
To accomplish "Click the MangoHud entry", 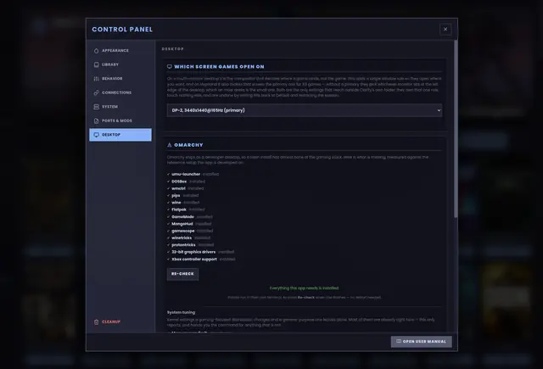I will point(189,224).
